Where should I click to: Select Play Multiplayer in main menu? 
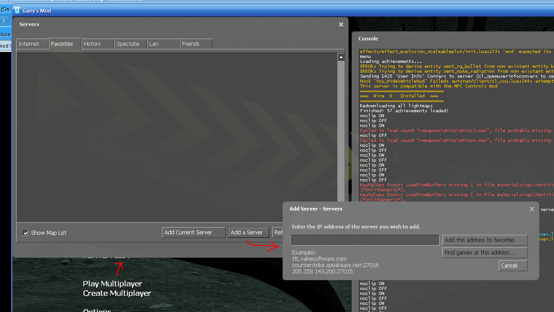[113, 284]
